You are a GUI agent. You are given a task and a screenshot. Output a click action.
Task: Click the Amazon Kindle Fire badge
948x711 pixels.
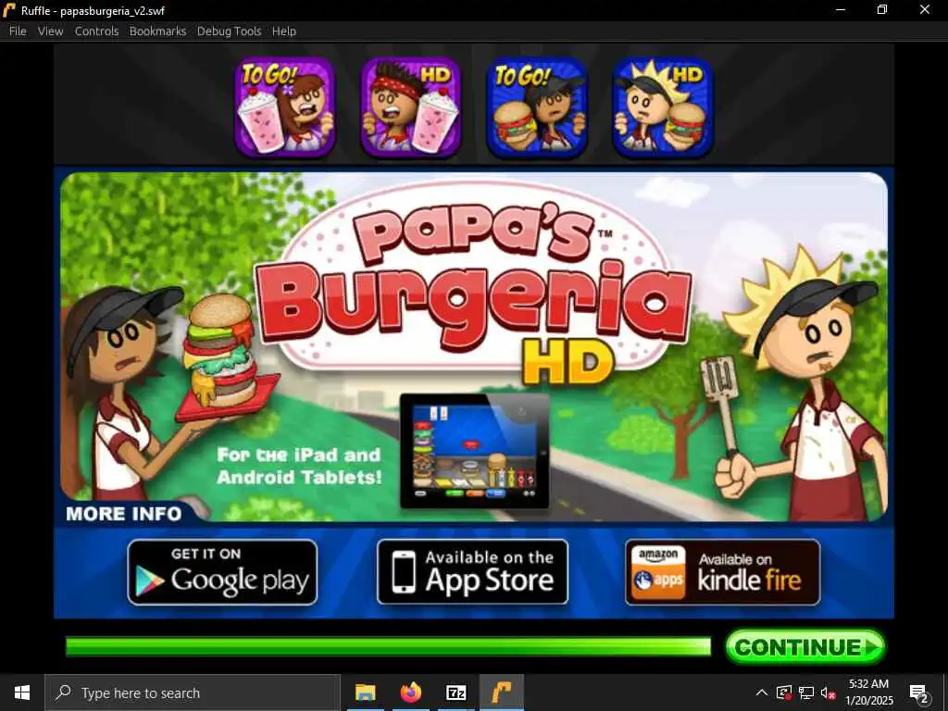pyautogui.click(x=722, y=572)
